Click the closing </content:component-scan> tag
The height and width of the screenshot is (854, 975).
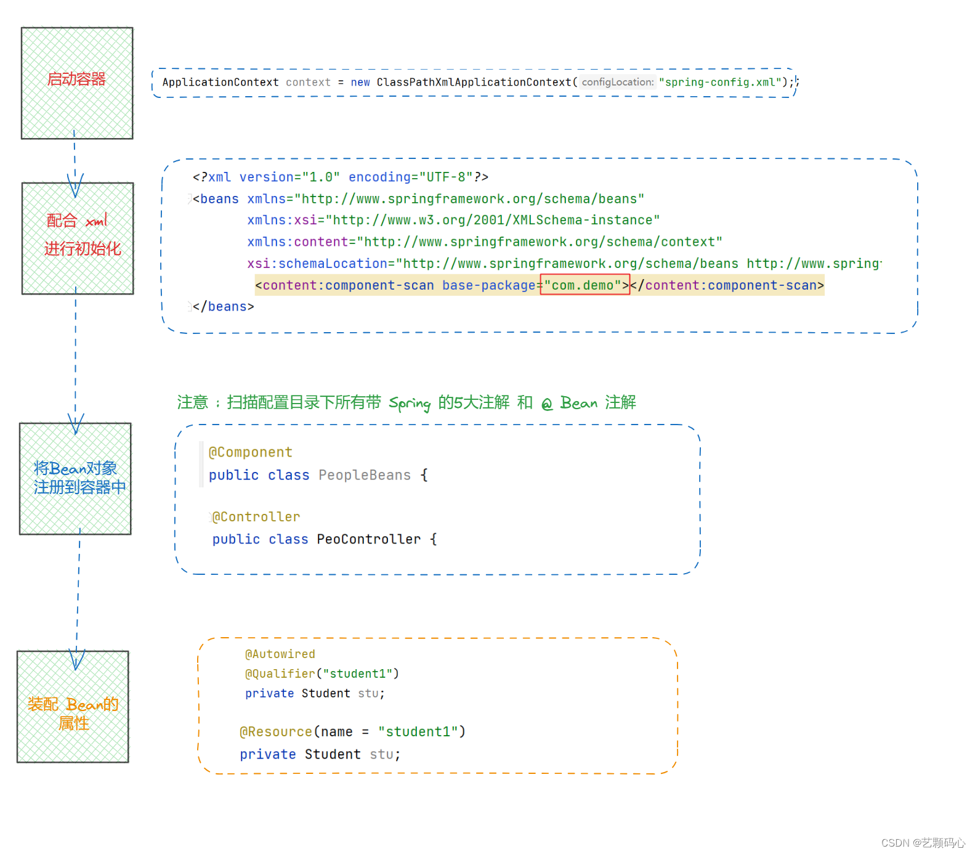click(x=727, y=285)
